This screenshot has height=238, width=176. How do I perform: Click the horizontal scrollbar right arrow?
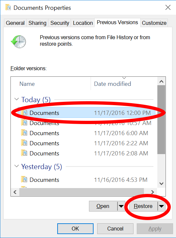point(152,192)
